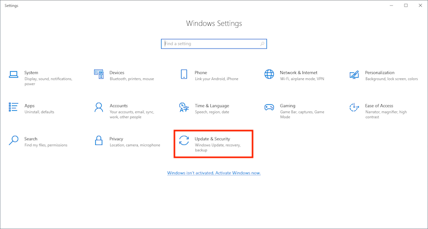Click the Phone title text
Screen dimensions: 428x229
coord(201,73)
